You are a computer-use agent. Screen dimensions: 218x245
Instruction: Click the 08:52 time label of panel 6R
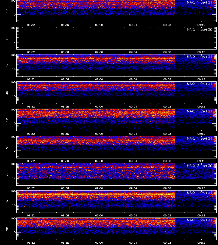[x=31, y=161]
